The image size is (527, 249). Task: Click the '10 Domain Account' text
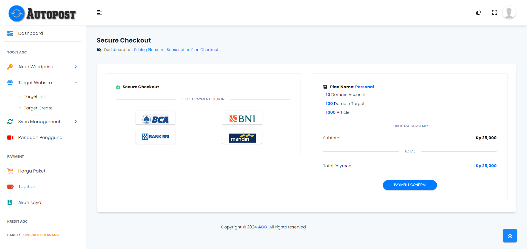346,95
